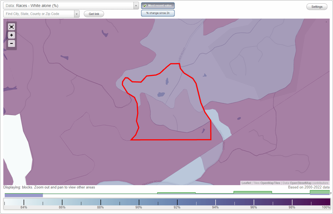Zoom in with the plus button
The width and height of the screenshot is (333, 214).
pyautogui.click(x=11, y=35)
